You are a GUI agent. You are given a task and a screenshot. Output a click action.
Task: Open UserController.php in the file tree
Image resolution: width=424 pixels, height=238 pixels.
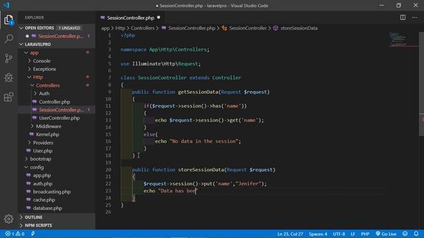point(59,118)
